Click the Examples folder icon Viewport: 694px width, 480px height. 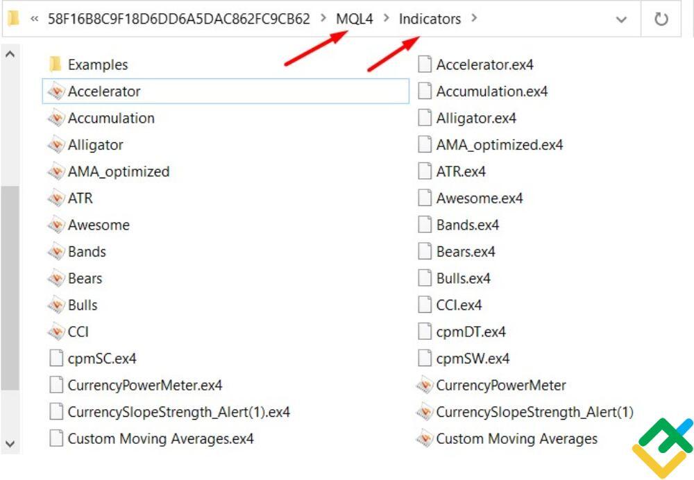pos(56,65)
